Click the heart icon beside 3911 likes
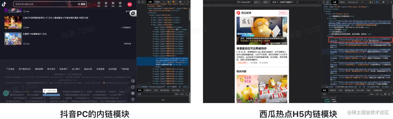 [24, 28]
